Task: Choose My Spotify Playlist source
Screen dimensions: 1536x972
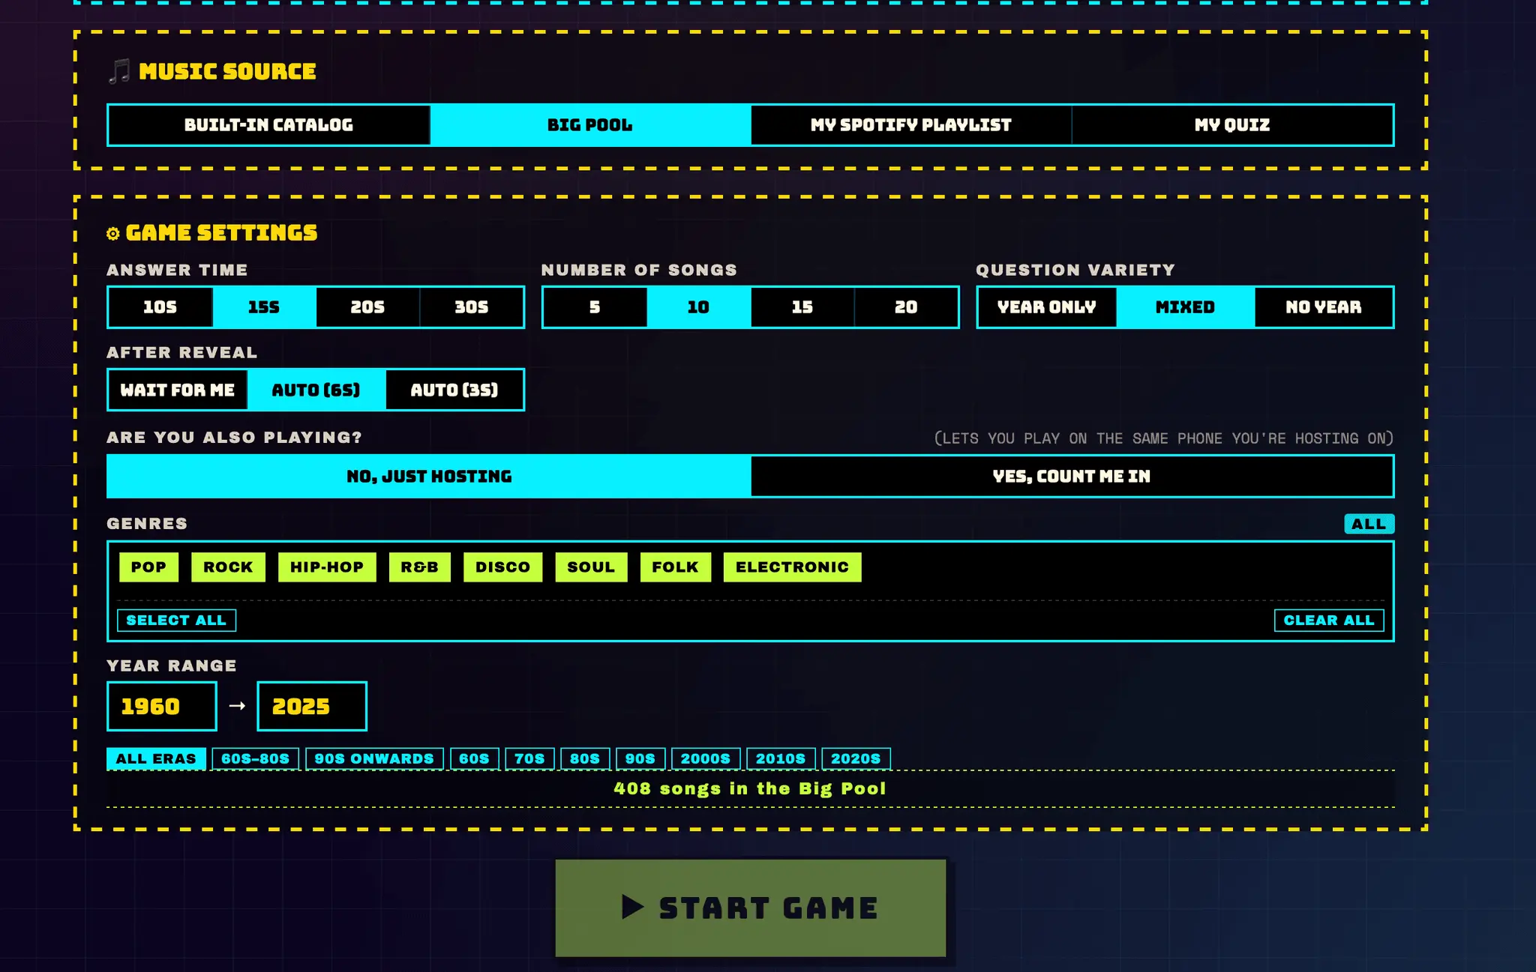Action: (911, 125)
